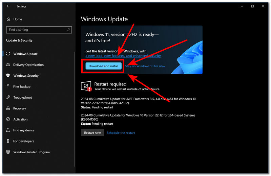Click Download and install button
Image resolution: width=271 pixels, height=176 pixels.
tap(104, 66)
